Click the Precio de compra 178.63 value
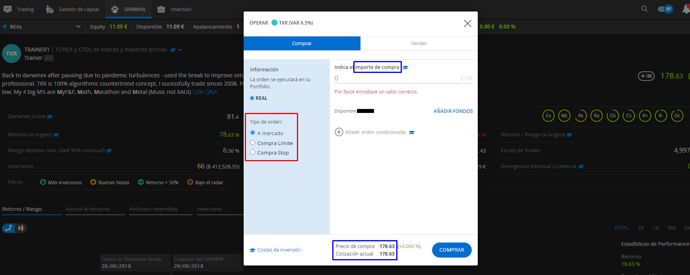Viewport: 690px width, 275px height. coord(387,246)
